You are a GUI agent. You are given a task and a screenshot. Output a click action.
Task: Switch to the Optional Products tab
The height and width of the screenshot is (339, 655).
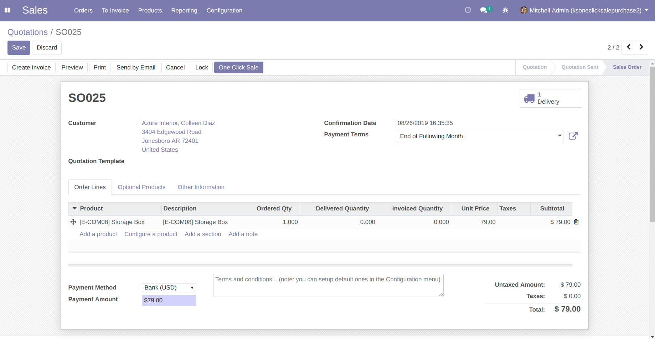pos(141,187)
